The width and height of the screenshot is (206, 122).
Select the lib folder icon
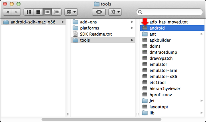point(145,113)
